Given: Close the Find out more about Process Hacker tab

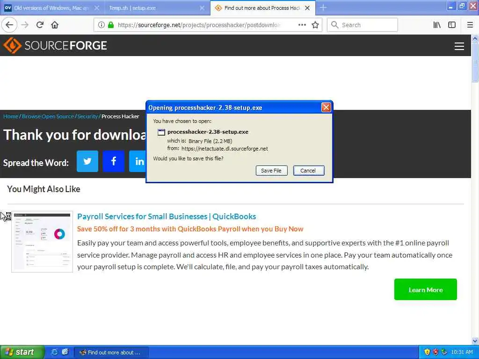Looking at the screenshot, I should click(307, 8).
